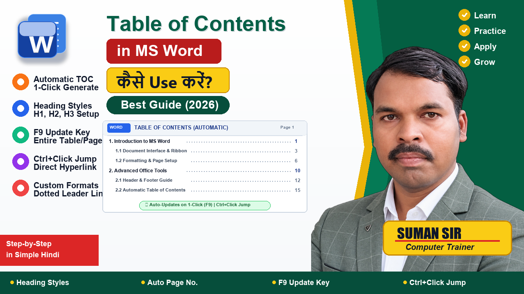Click the 'Grow' label at top right

tap(485, 62)
